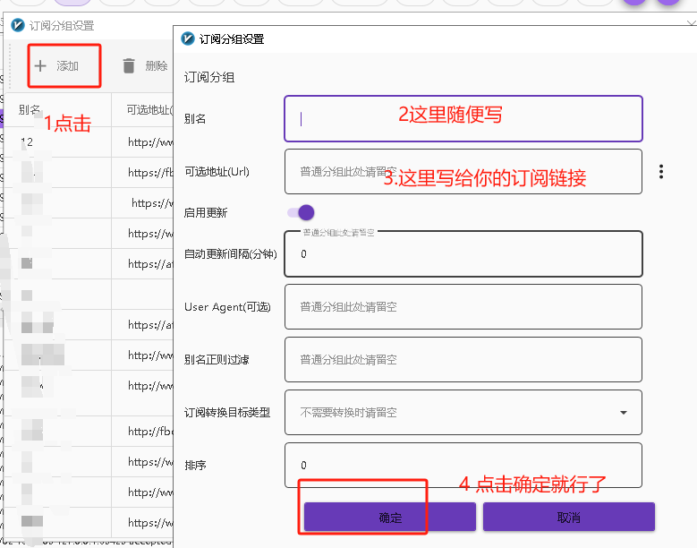Click the plus icon for 添加

[40, 66]
